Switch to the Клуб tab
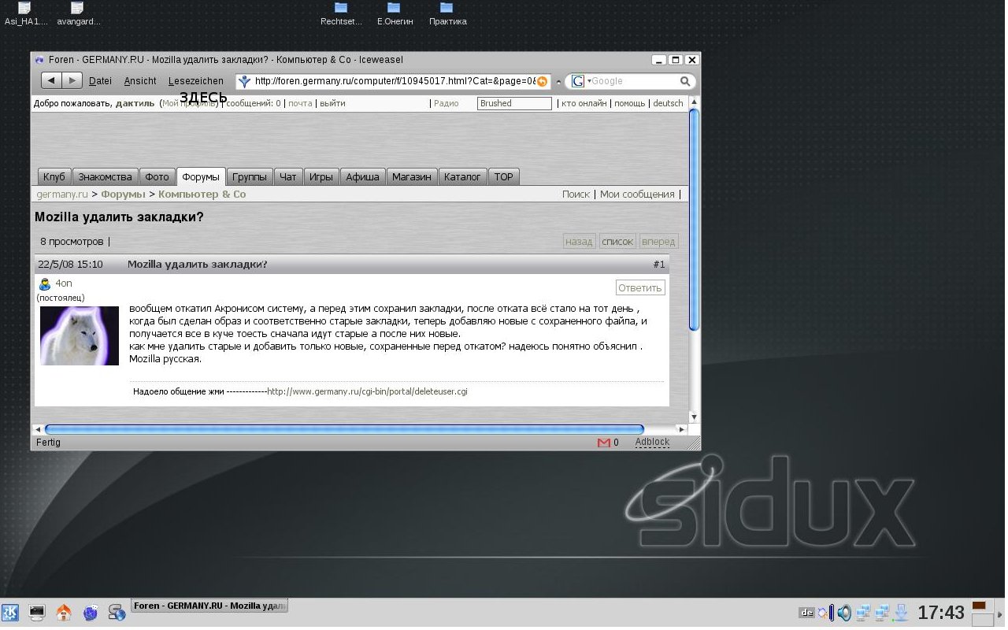The image size is (1008, 630). tap(54, 176)
